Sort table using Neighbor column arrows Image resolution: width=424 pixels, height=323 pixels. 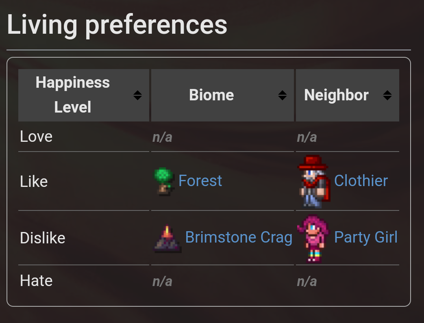click(x=387, y=95)
